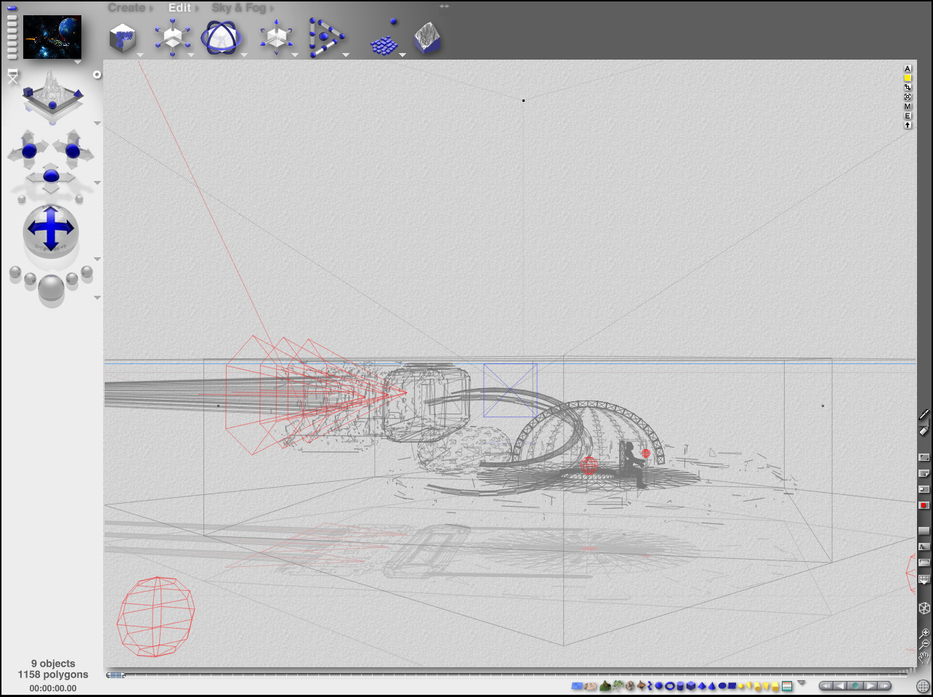Click the Align tool icon
933x697 pixels.
tap(325, 38)
